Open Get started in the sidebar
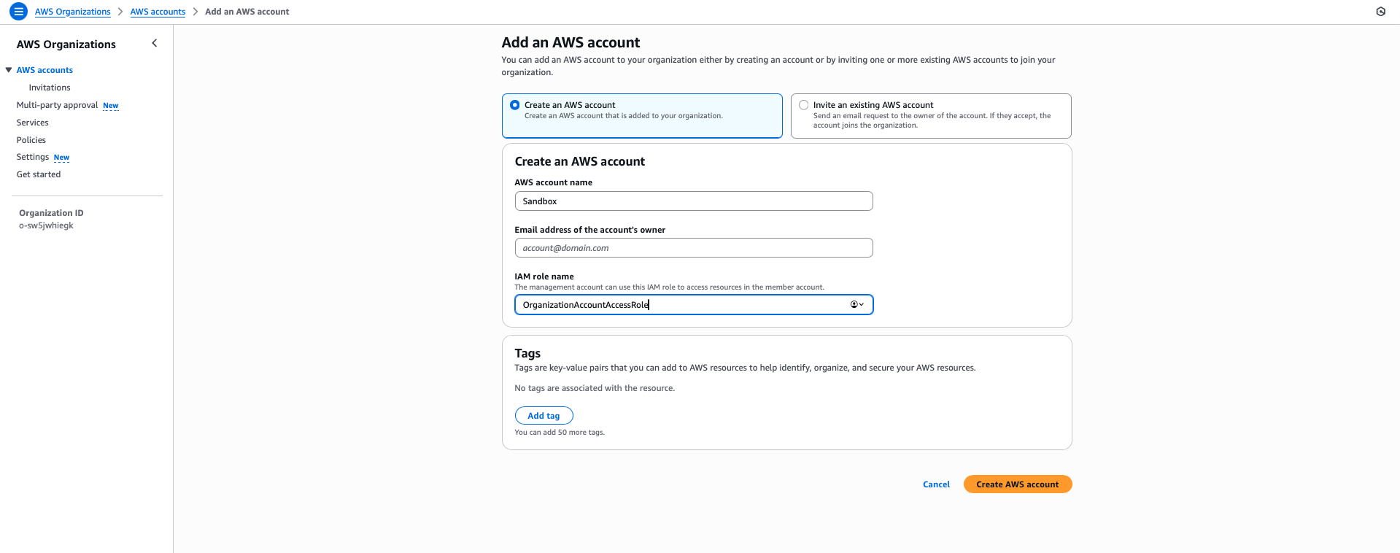Screen dimensions: 1400x553 click(x=39, y=174)
